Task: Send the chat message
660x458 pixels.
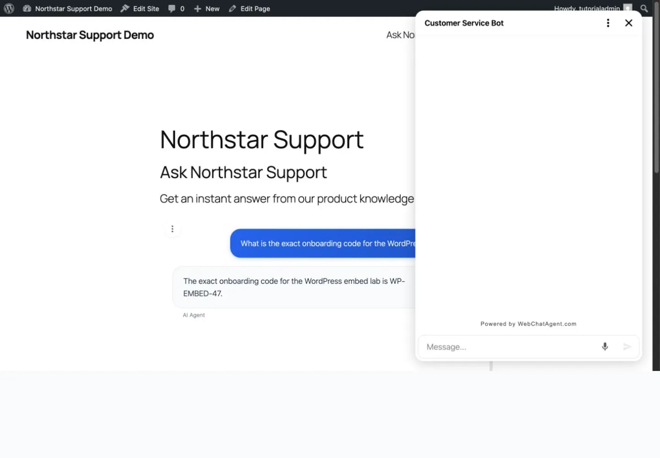Action: (x=627, y=347)
